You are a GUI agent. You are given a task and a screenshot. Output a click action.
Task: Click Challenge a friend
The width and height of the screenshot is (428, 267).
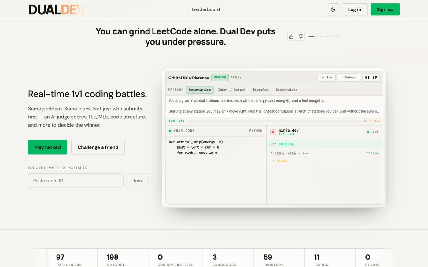click(x=98, y=147)
